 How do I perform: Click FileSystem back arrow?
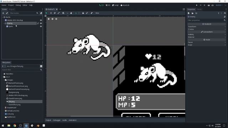3,66
